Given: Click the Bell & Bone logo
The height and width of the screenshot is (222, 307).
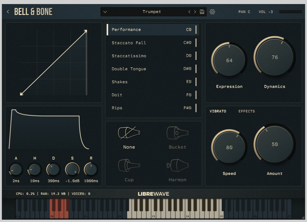Looking at the screenshot, I should (x=33, y=12).
